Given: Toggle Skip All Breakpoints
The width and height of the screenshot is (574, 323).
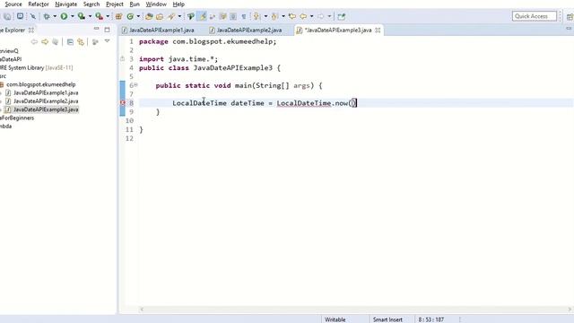Looking at the screenshot, I should (x=32, y=16).
